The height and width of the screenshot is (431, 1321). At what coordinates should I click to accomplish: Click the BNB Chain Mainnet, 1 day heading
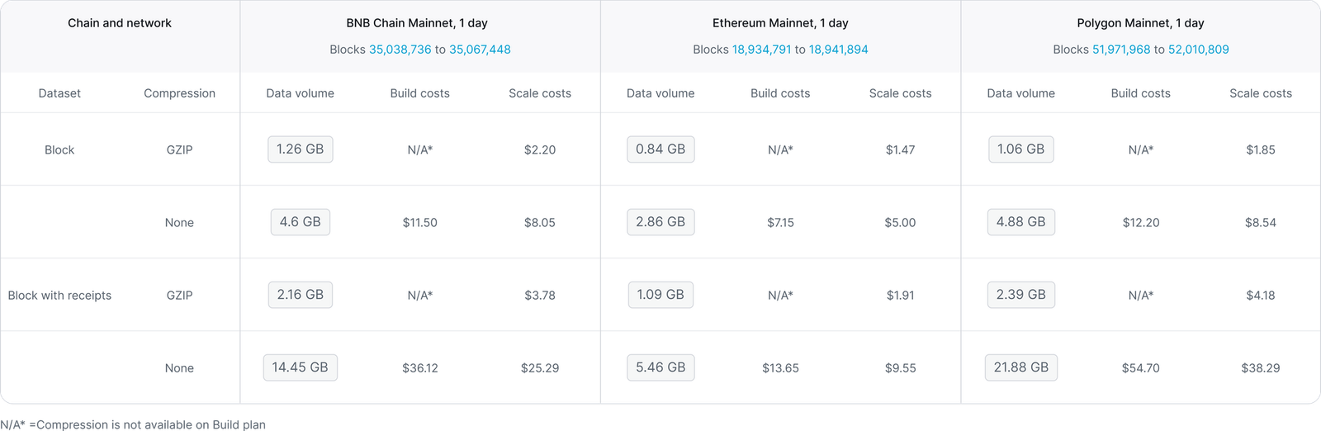click(417, 23)
